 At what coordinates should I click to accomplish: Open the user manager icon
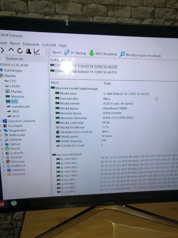pyautogui.click(x=29, y=51)
